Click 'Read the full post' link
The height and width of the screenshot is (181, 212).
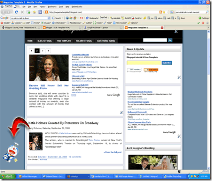113,152
